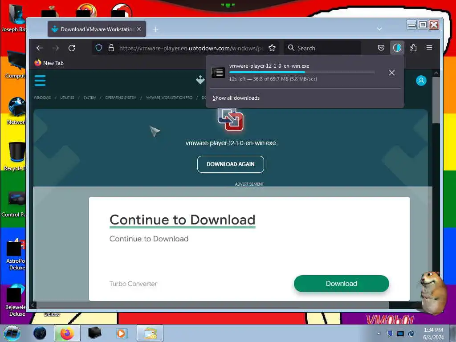This screenshot has width=456, height=342.
Task: Click the Continue to Download heading
Action: tap(182, 220)
